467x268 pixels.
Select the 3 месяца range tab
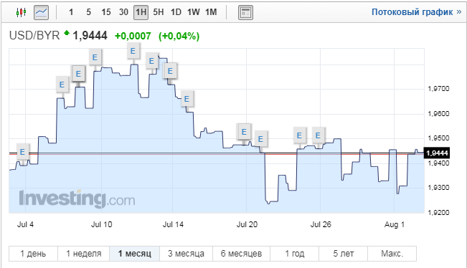(186, 254)
